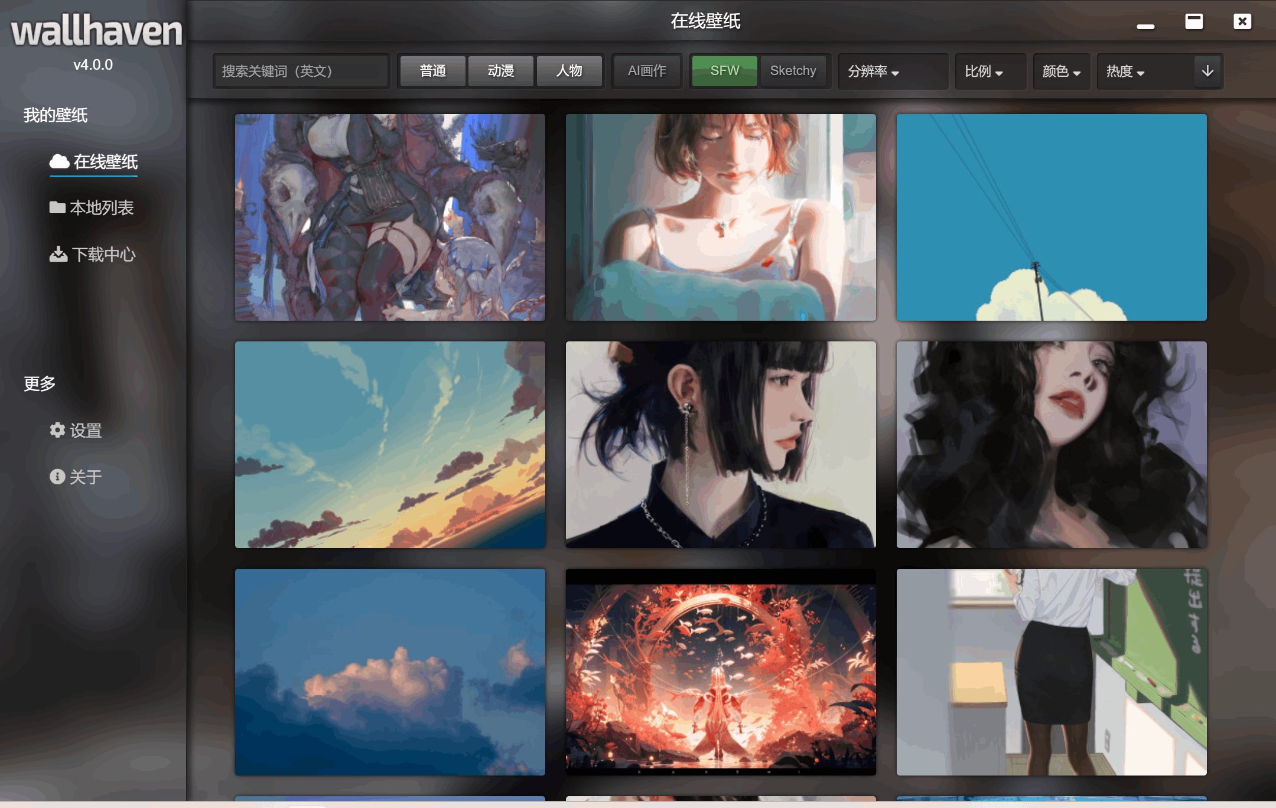This screenshot has height=808, width=1276.
Task: Open 本地列表 in sidebar
Action: (91, 208)
